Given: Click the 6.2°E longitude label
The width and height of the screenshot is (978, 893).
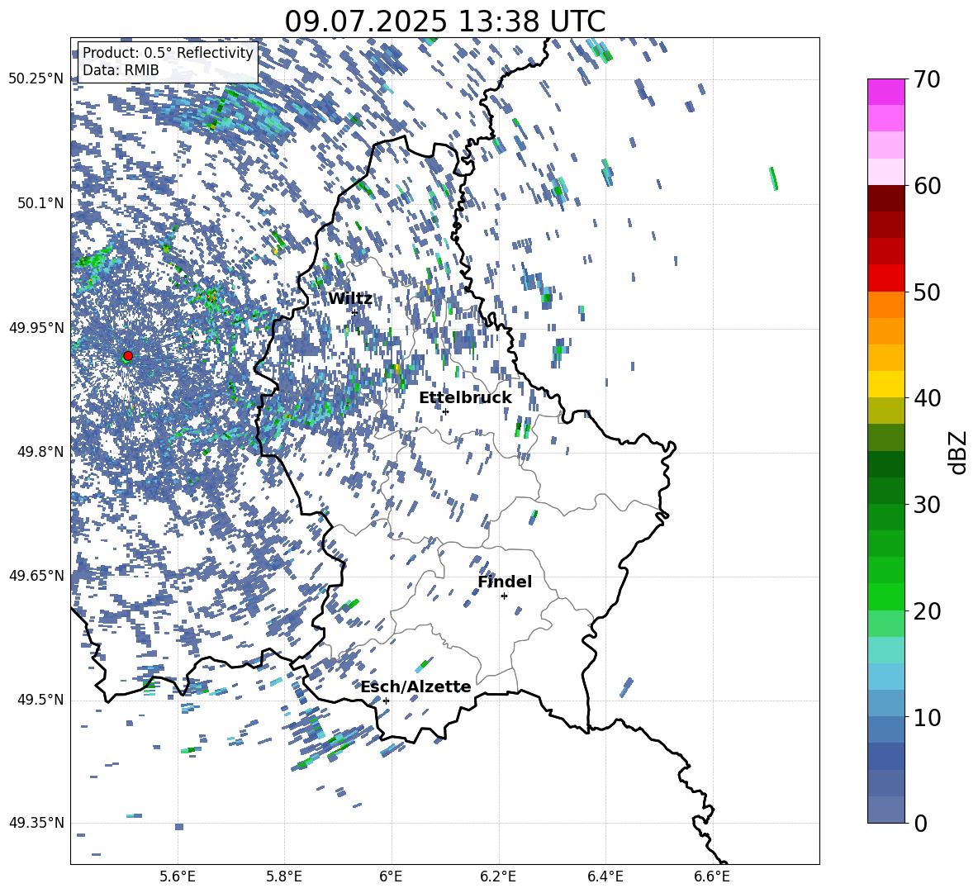Looking at the screenshot, I should (498, 876).
